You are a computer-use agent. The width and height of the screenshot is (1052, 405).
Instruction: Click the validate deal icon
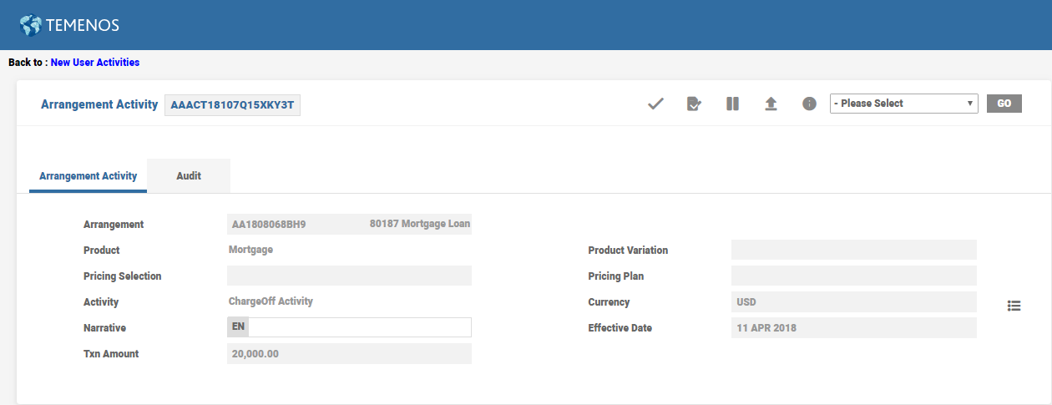pyautogui.click(x=693, y=104)
